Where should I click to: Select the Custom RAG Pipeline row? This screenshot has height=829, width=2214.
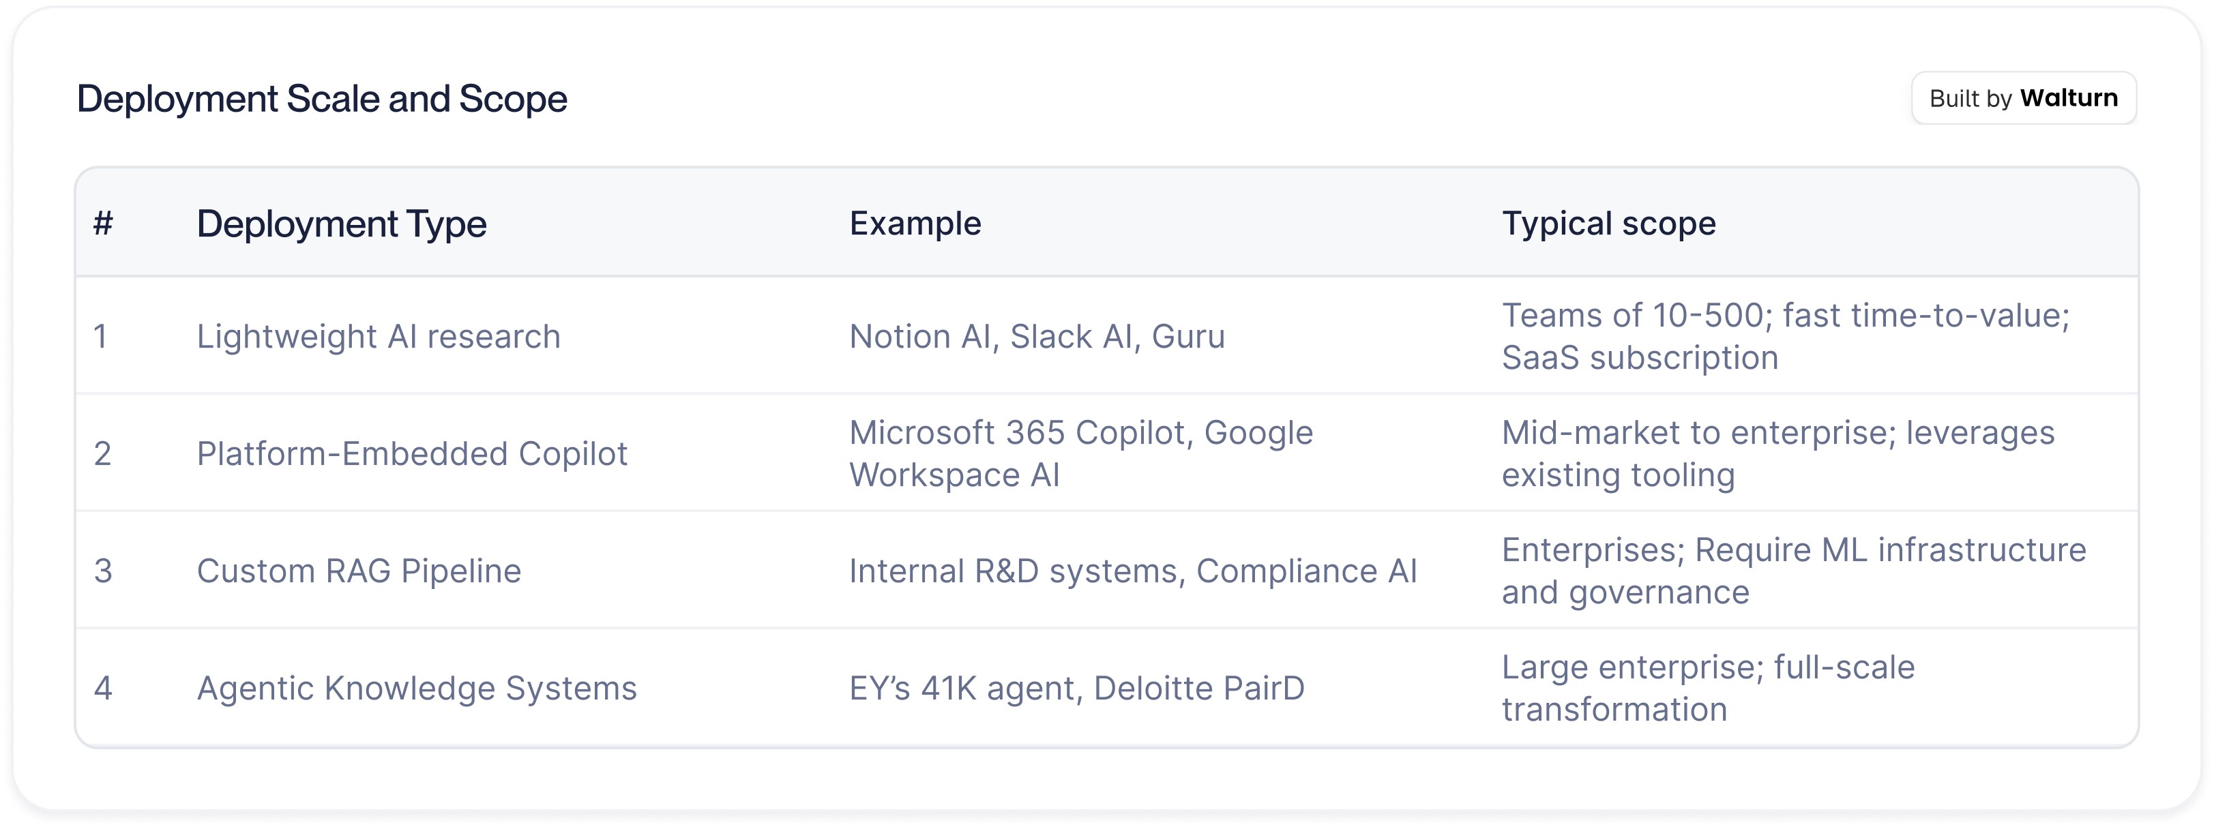pyautogui.click(x=358, y=571)
